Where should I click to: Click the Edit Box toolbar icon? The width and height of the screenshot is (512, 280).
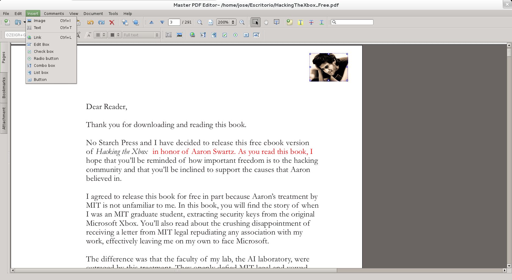coord(256,35)
